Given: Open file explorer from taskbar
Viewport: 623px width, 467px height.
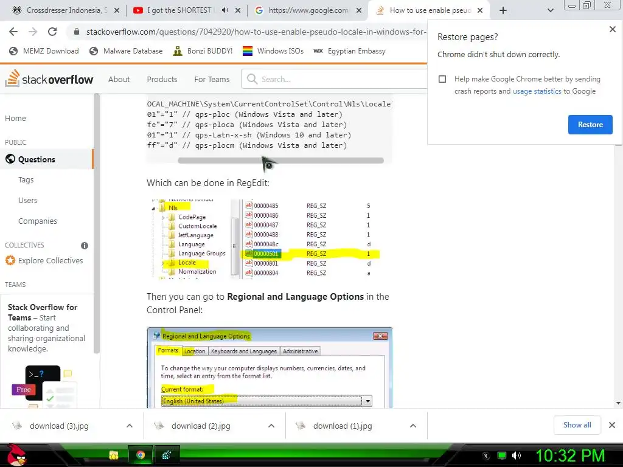Looking at the screenshot, I should pos(114,455).
